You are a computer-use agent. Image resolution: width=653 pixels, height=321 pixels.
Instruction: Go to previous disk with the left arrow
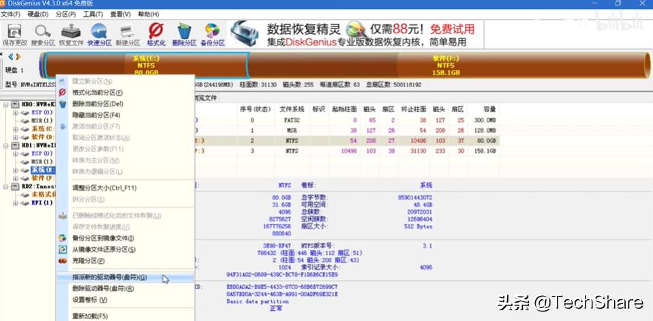tap(11, 57)
